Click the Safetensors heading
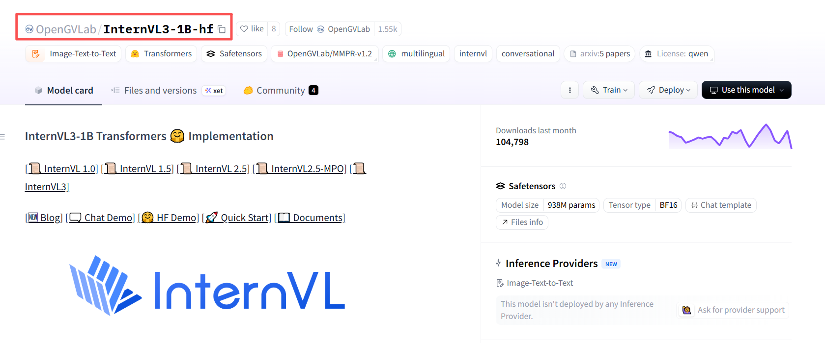The height and width of the screenshot is (343, 825). 532,186
